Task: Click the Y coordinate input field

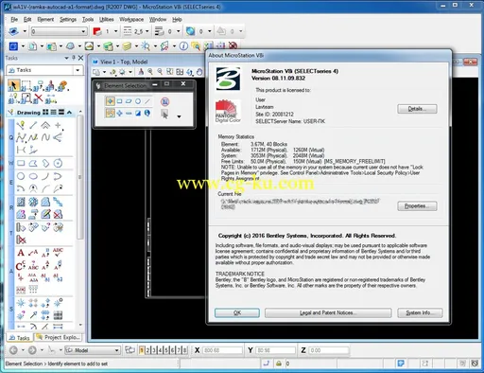Action: pos(275,350)
